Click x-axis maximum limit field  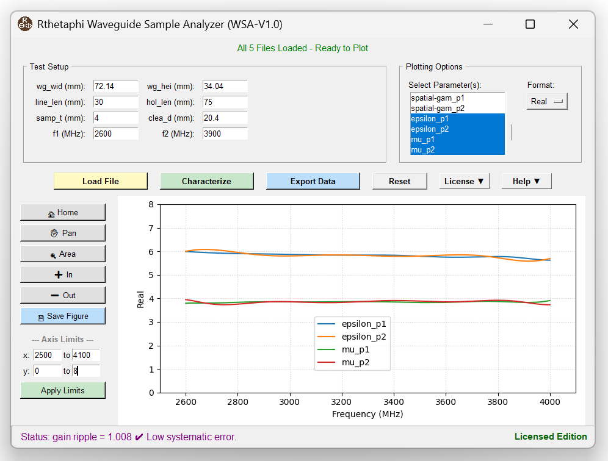tap(85, 355)
